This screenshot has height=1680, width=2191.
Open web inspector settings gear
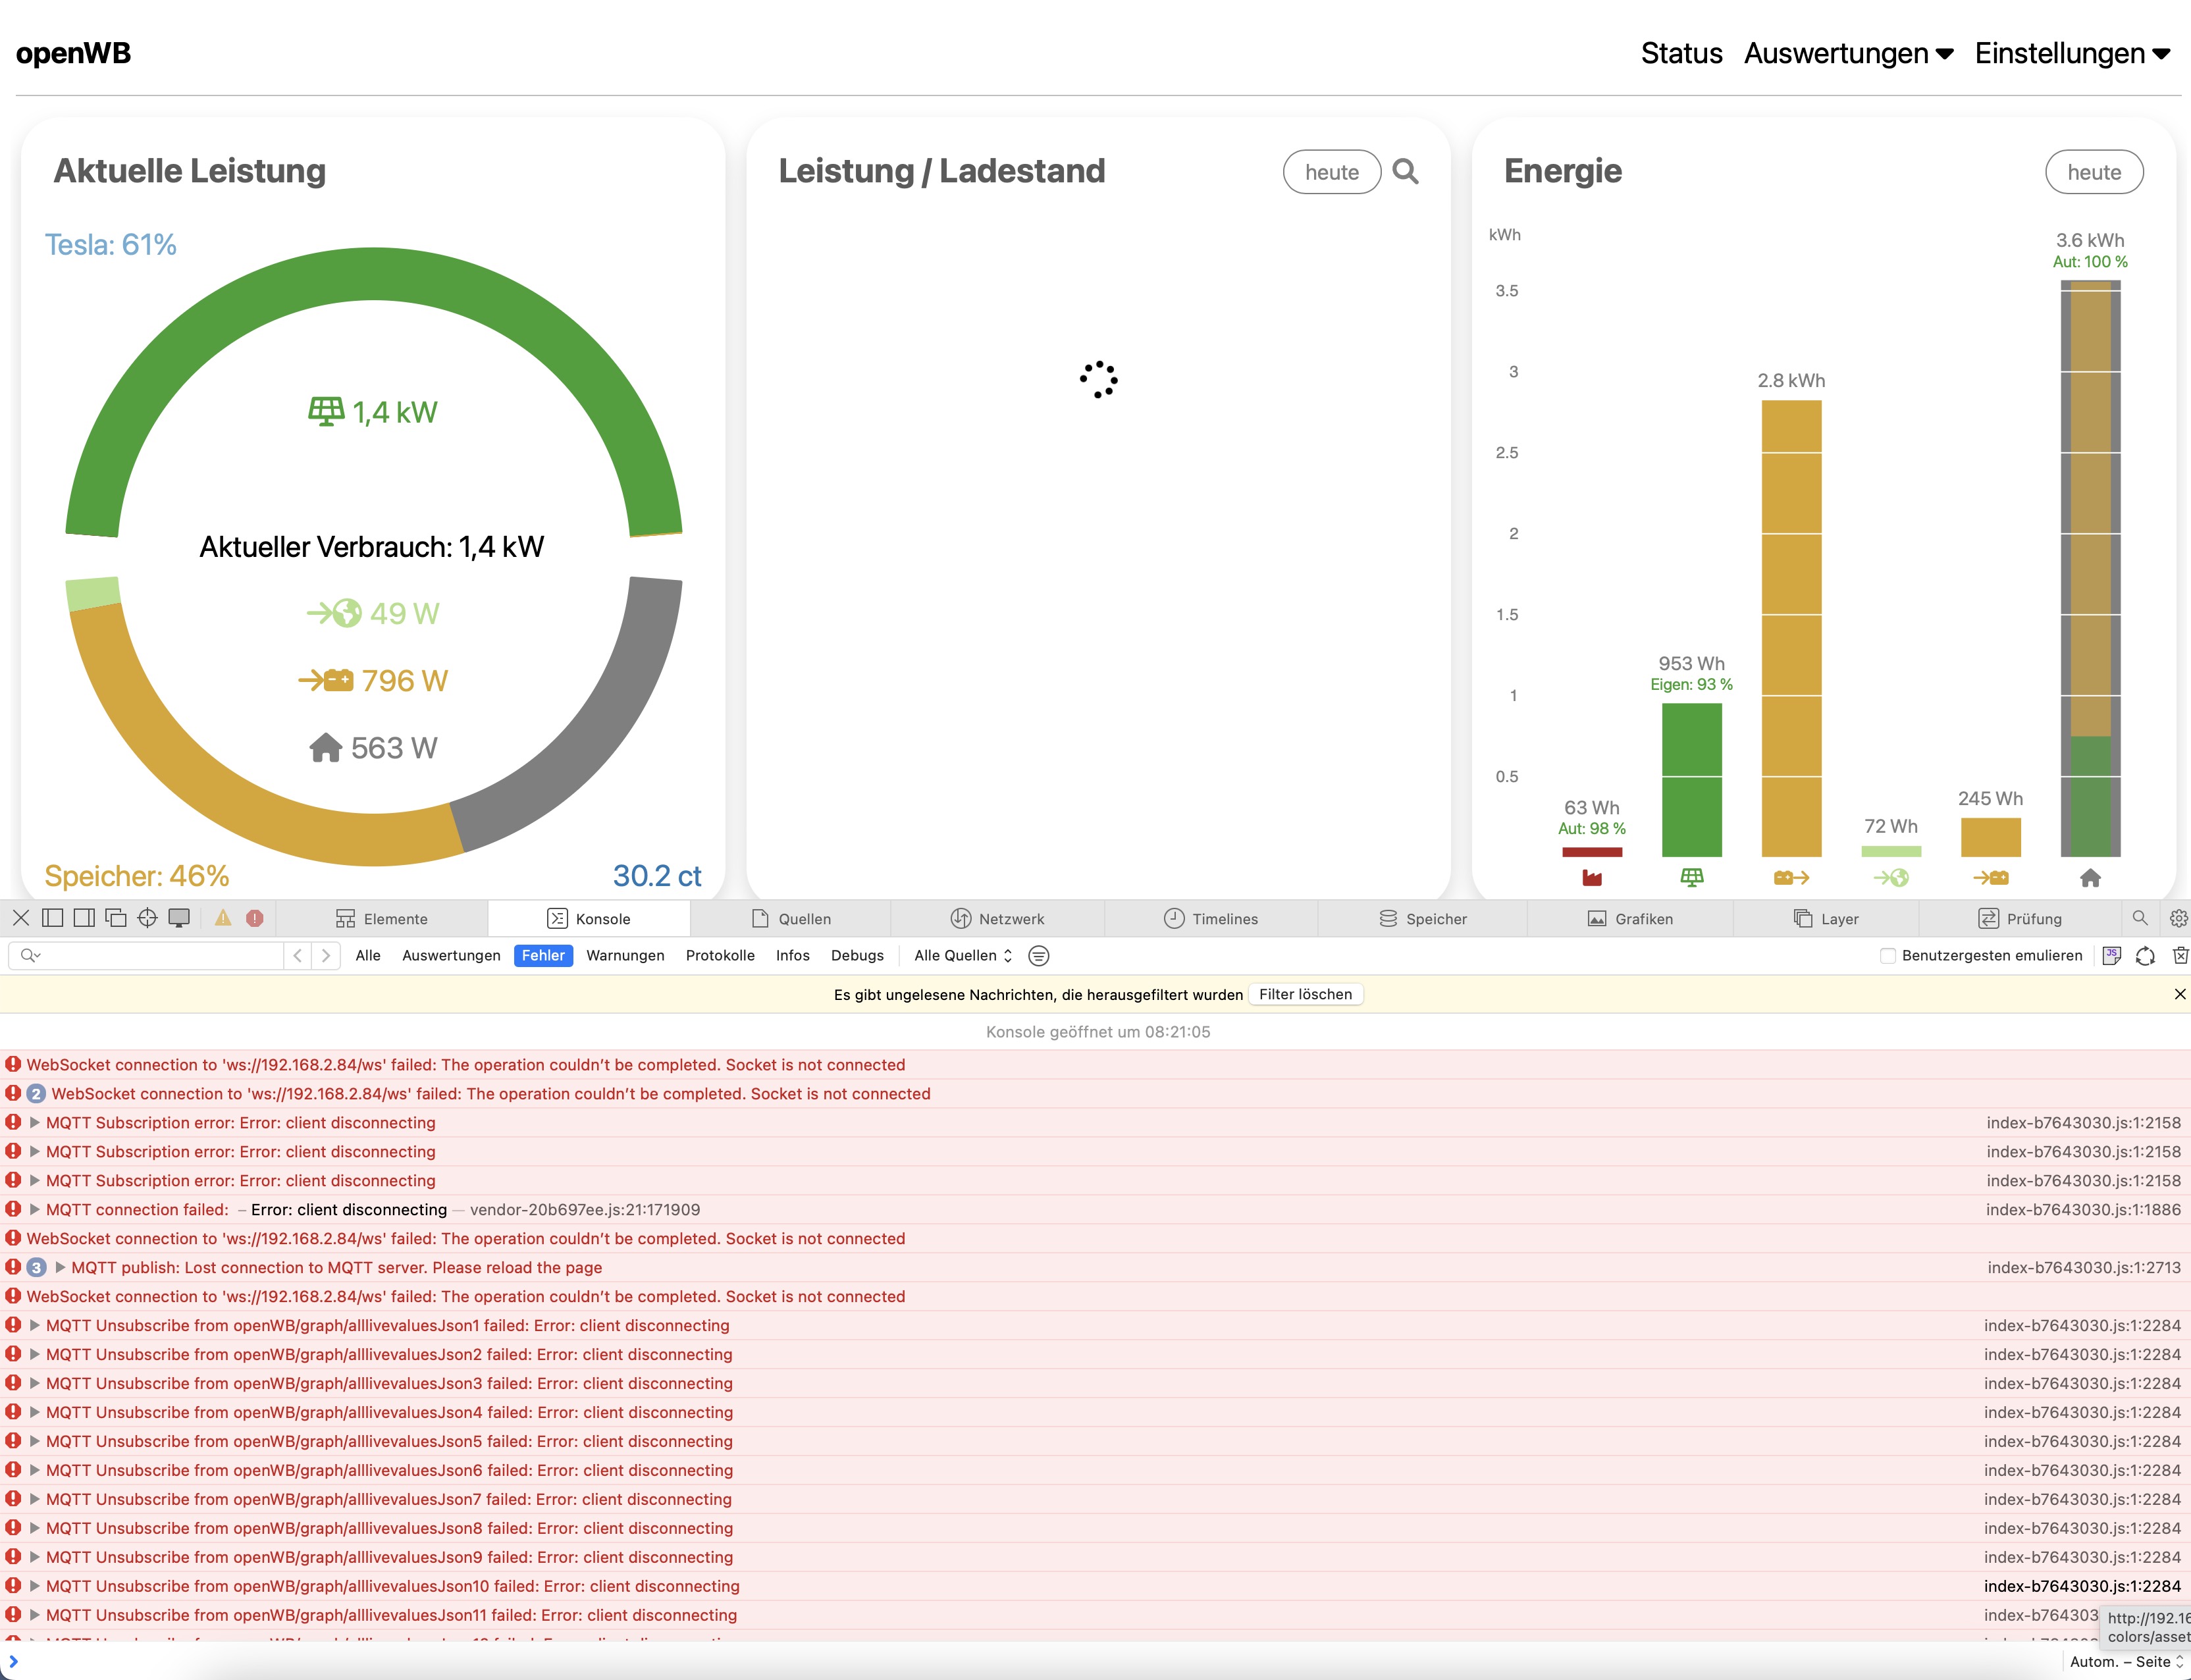click(x=2178, y=918)
